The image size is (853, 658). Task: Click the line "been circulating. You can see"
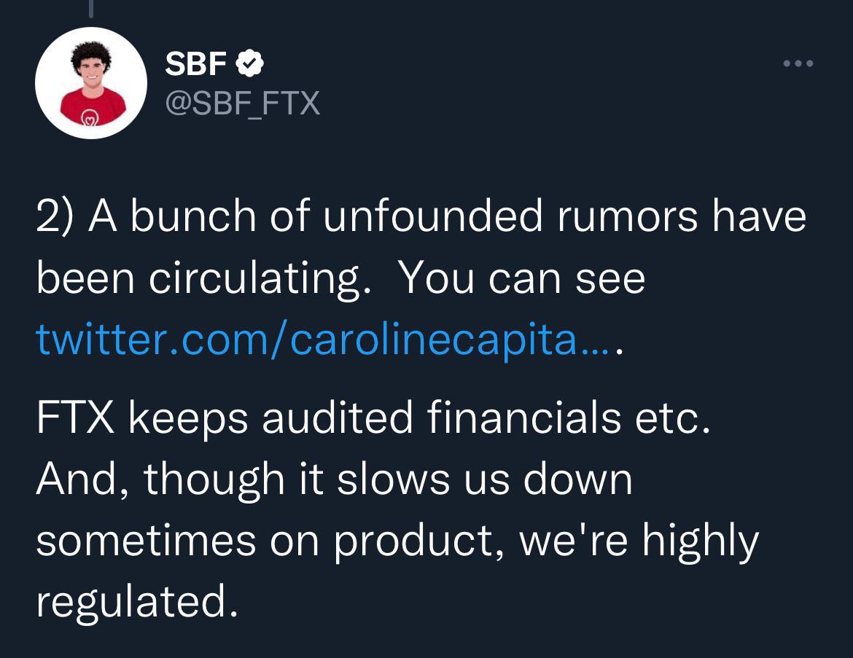coord(340,278)
